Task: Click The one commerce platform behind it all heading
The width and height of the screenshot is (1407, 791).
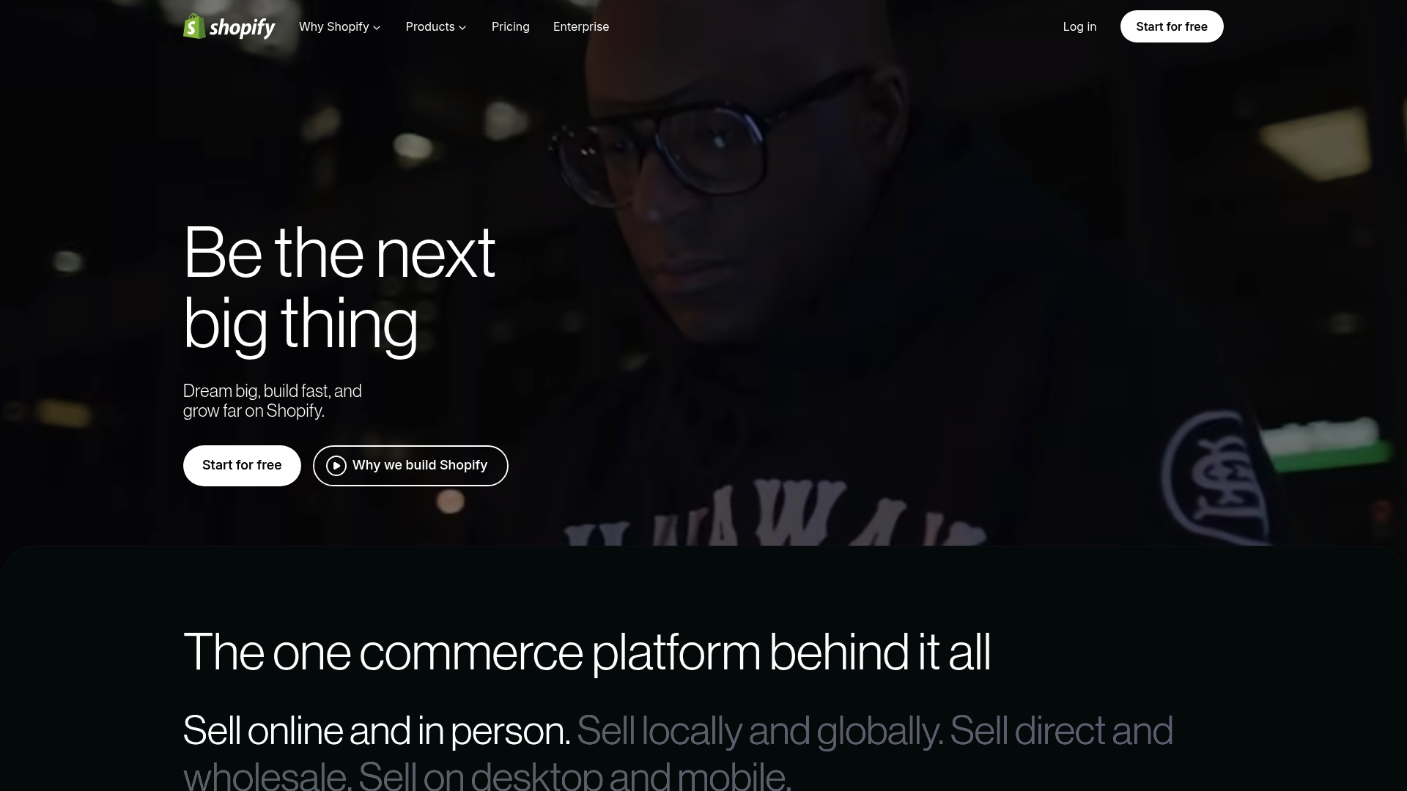Action: 587,652
